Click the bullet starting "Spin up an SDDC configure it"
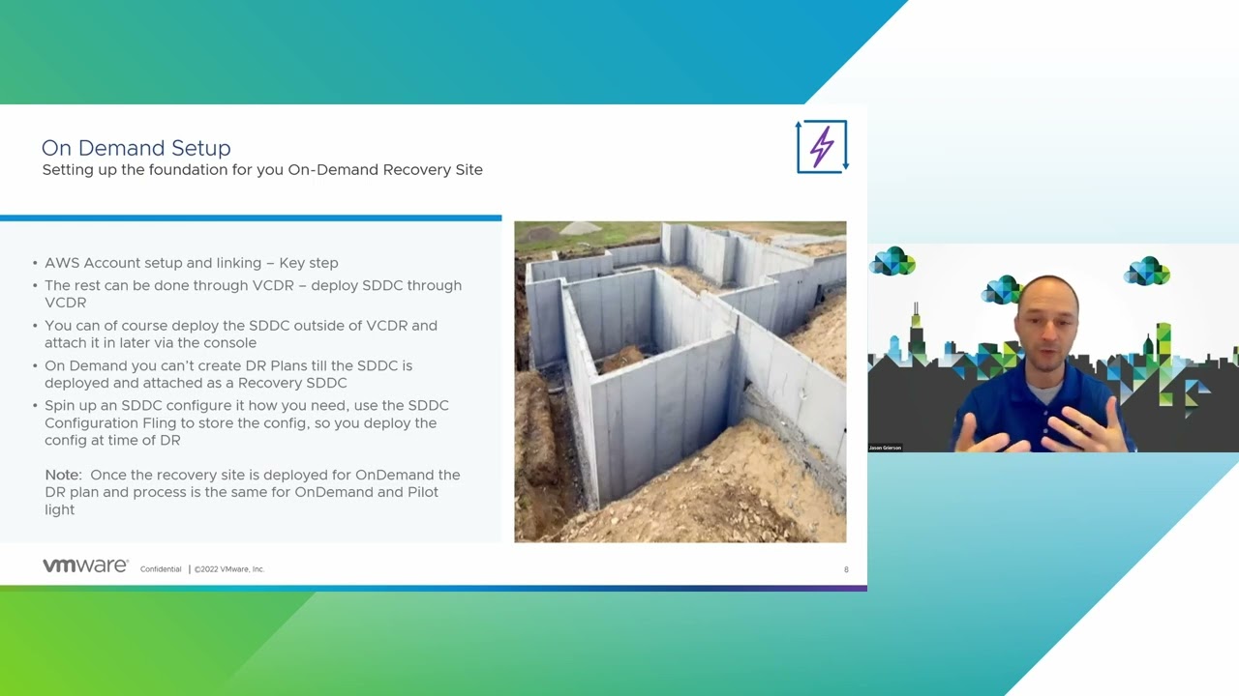The image size is (1239, 696). (x=247, y=422)
